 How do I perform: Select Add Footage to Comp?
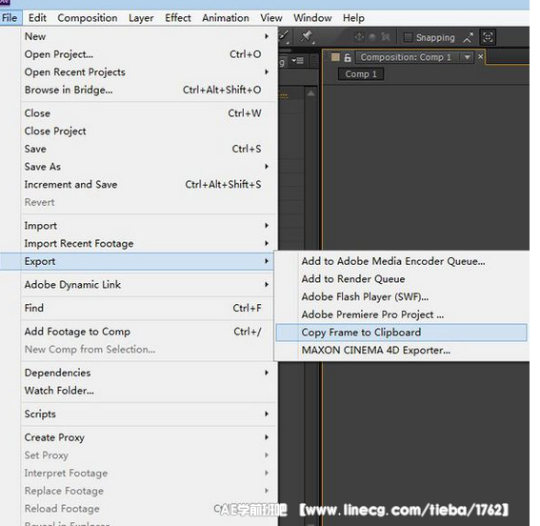148,332
